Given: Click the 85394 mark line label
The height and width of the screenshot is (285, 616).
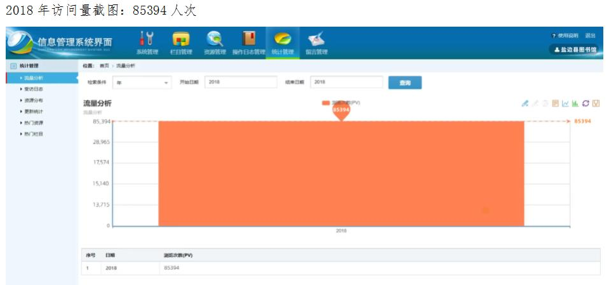Looking at the screenshot, I should tap(582, 121).
